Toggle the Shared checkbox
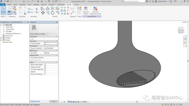 click(45, 72)
